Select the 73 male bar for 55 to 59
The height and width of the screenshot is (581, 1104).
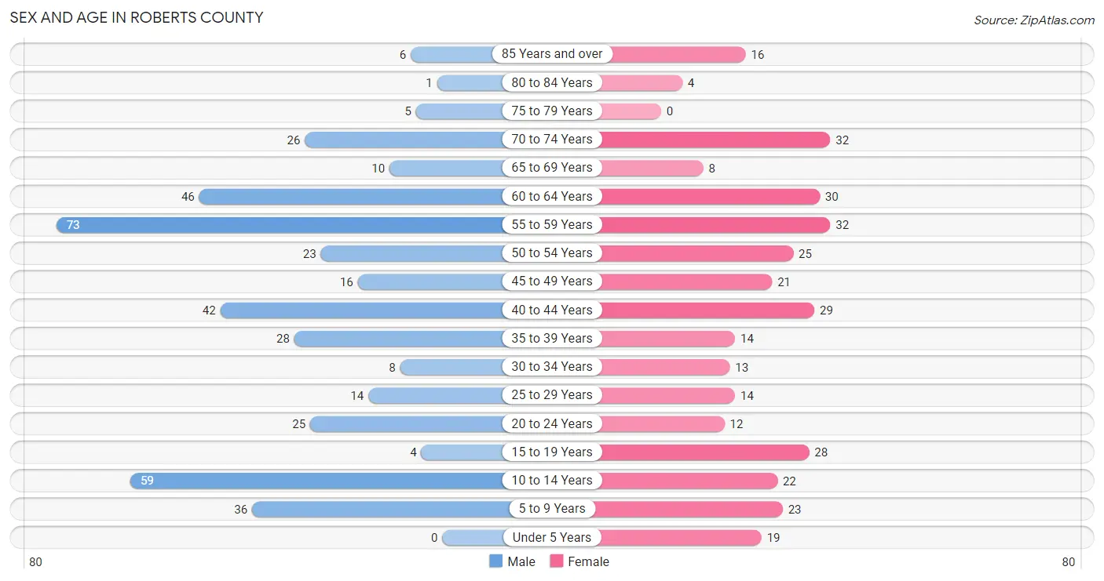(280, 225)
